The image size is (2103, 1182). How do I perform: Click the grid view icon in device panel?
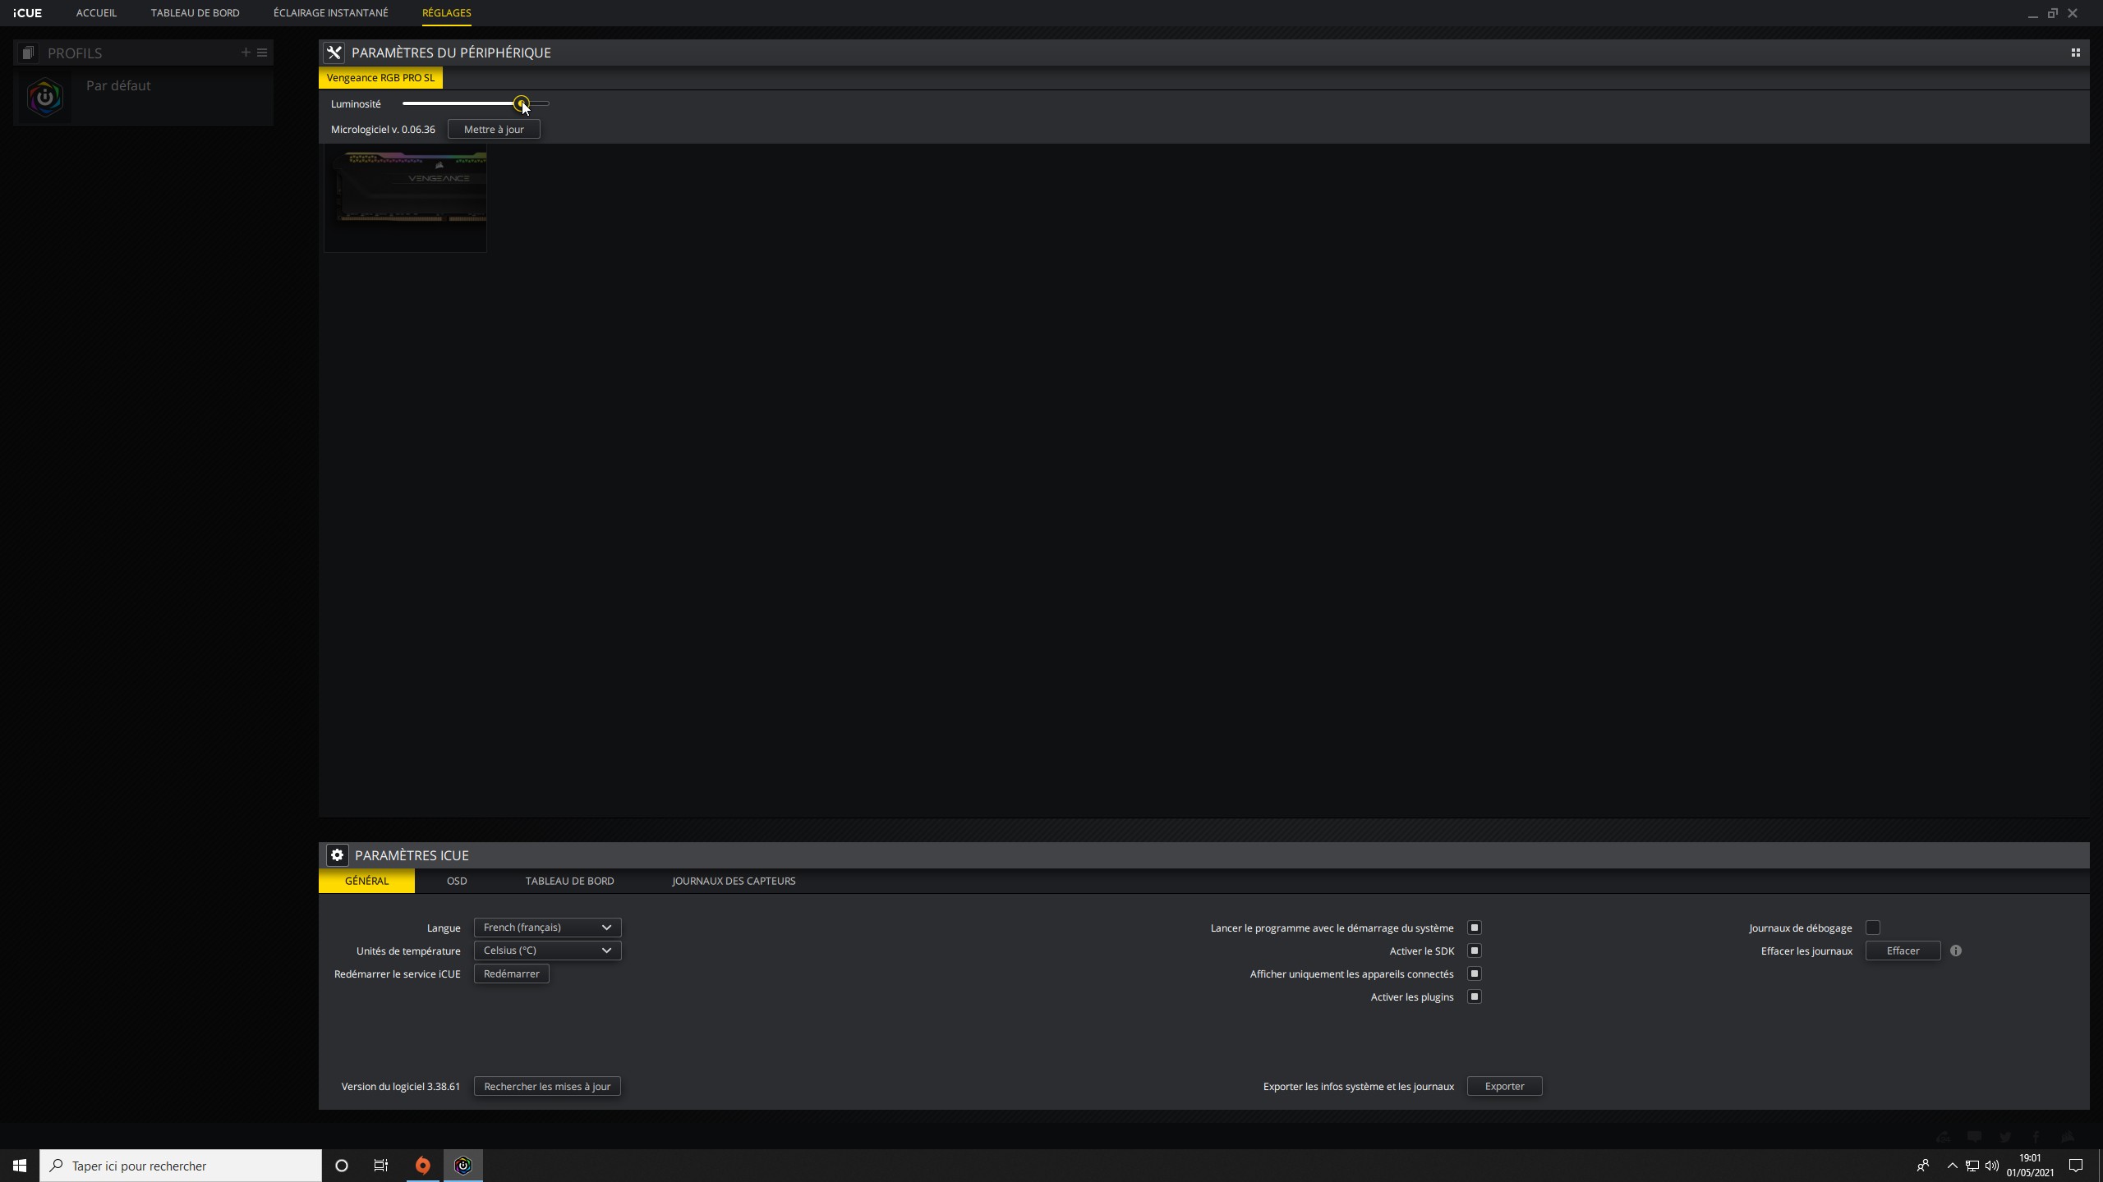[x=2075, y=53]
